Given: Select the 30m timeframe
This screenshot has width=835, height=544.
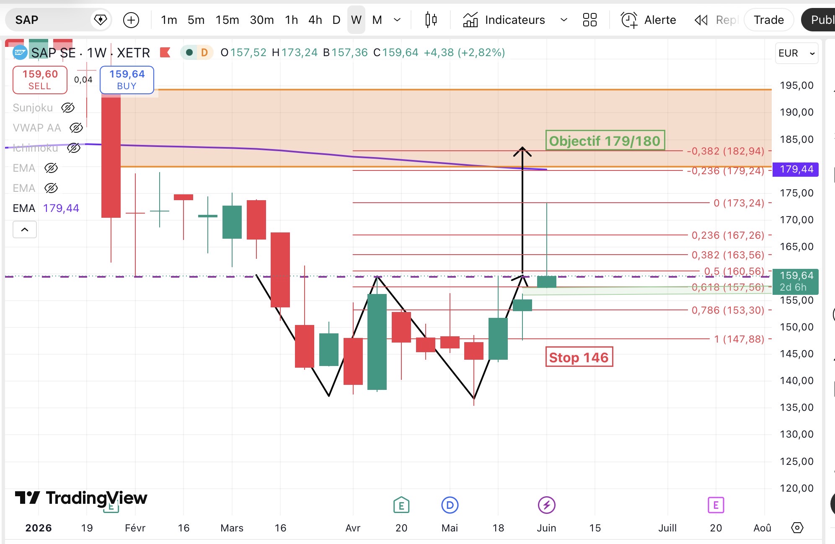Looking at the screenshot, I should coord(262,20).
